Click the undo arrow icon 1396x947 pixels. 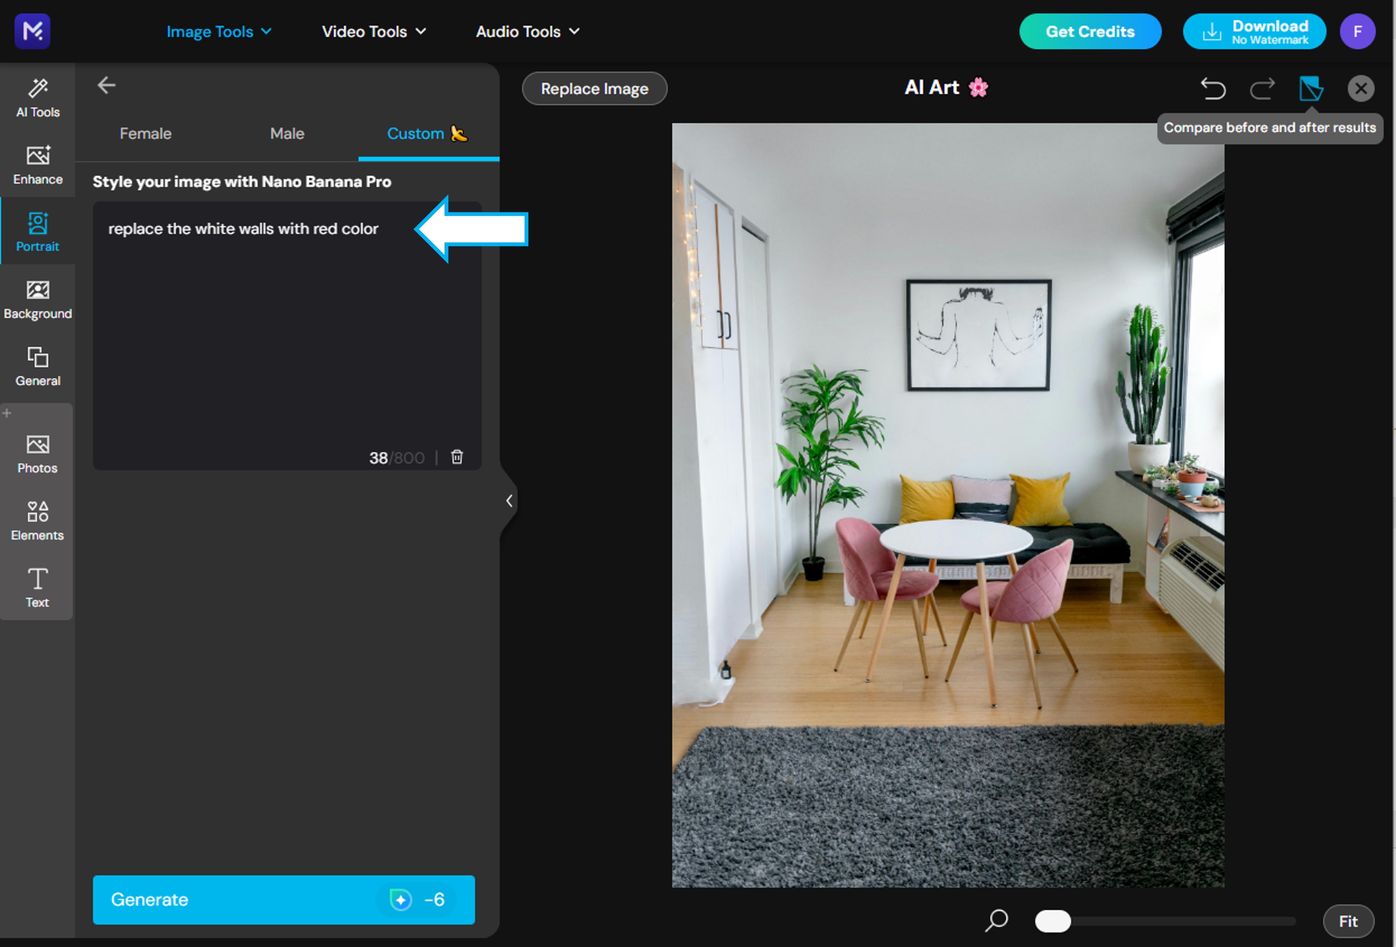[1213, 89]
